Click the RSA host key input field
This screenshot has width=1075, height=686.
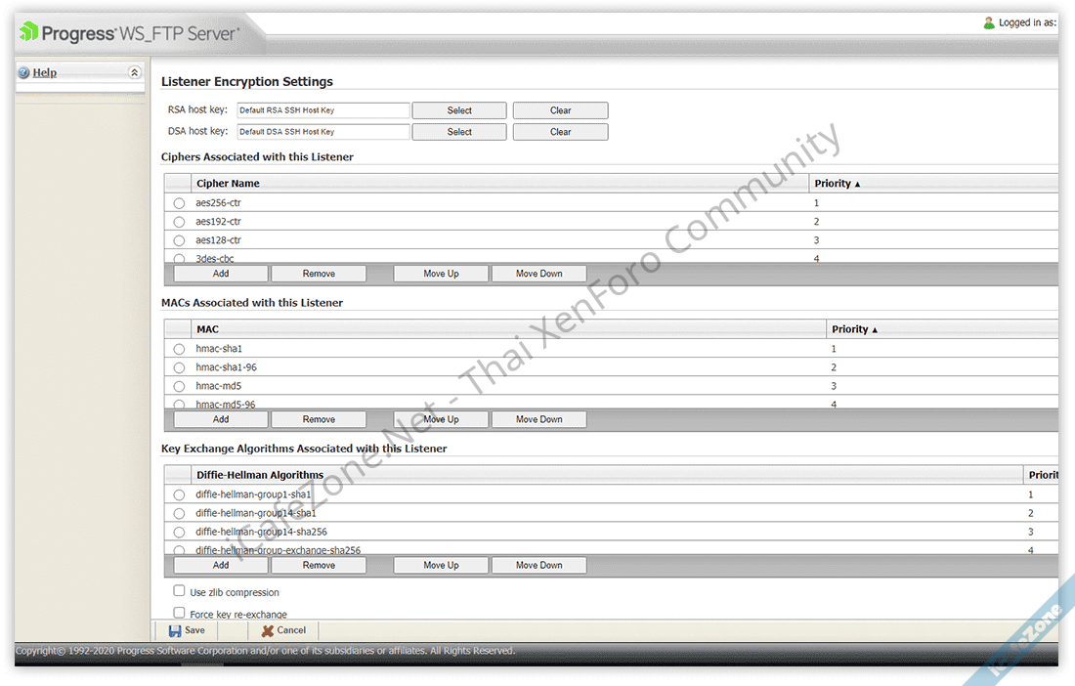(323, 110)
